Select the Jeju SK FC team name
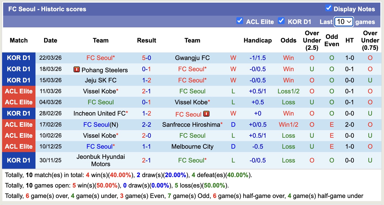384x205 pixels. [x=101, y=80]
